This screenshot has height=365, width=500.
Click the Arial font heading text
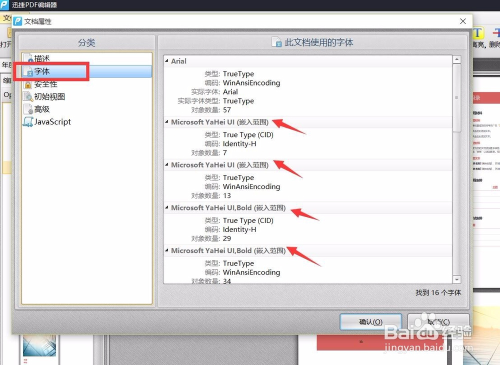(178, 61)
